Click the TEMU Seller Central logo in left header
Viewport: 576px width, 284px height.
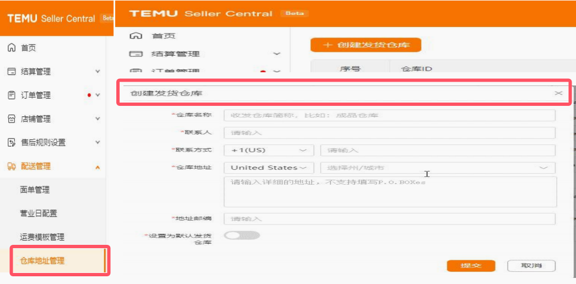click(51, 18)
